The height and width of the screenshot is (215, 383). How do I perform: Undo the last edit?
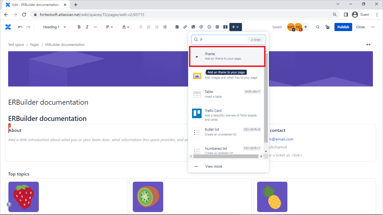click(20, 27)
